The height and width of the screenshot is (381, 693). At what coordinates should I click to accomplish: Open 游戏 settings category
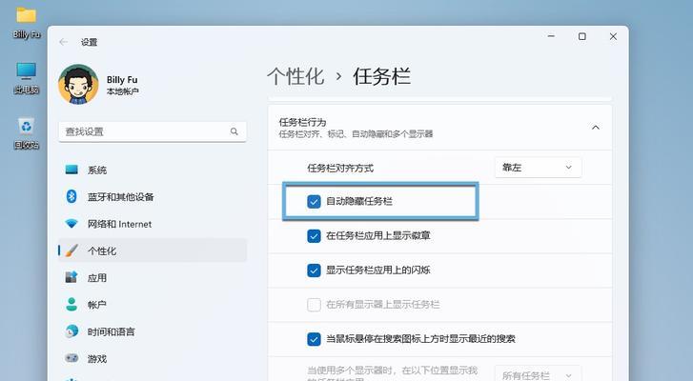pyautogui.click(x=153, y=358)
